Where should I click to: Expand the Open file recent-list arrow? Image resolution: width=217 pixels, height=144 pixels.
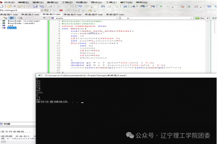click(x=14, y=6)
